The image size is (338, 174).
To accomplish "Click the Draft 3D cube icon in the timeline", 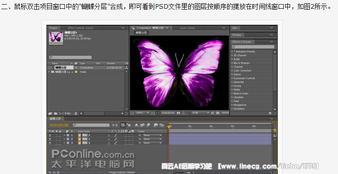I will point(129,125).
